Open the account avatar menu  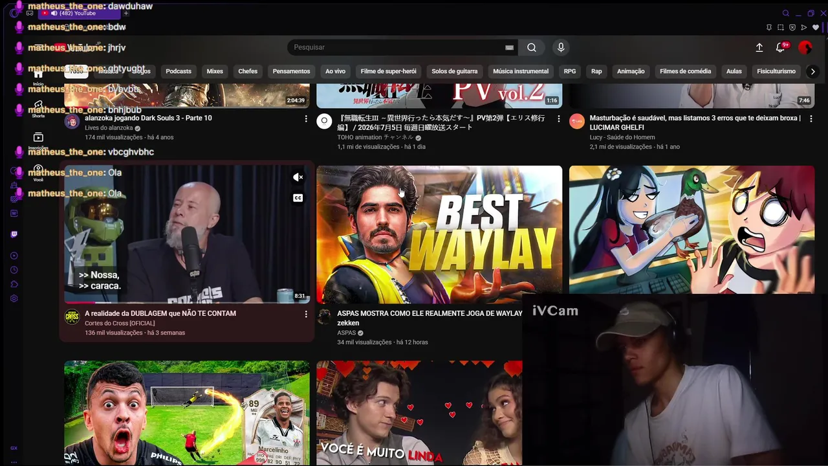pos(805,47)
